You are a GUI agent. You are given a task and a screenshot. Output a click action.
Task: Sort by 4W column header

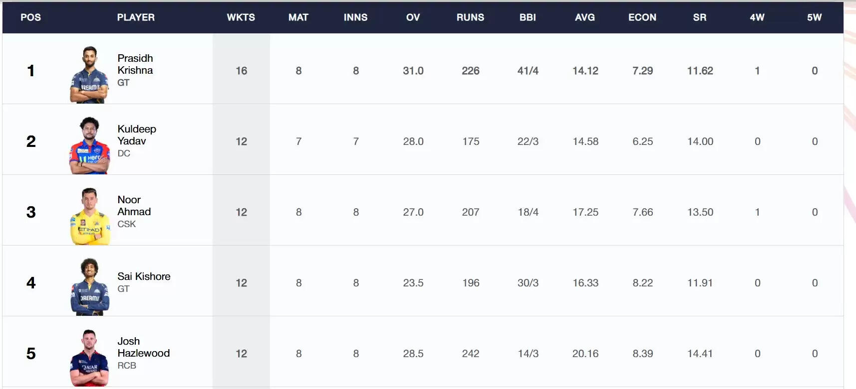[757, 17]
